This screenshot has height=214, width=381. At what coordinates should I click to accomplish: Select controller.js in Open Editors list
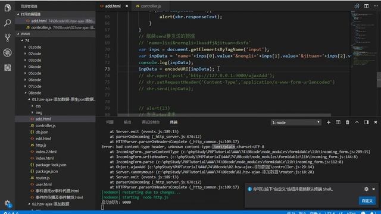[55, 27]
